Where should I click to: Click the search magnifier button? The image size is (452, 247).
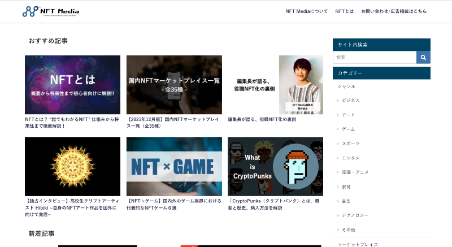pos(423,57)
